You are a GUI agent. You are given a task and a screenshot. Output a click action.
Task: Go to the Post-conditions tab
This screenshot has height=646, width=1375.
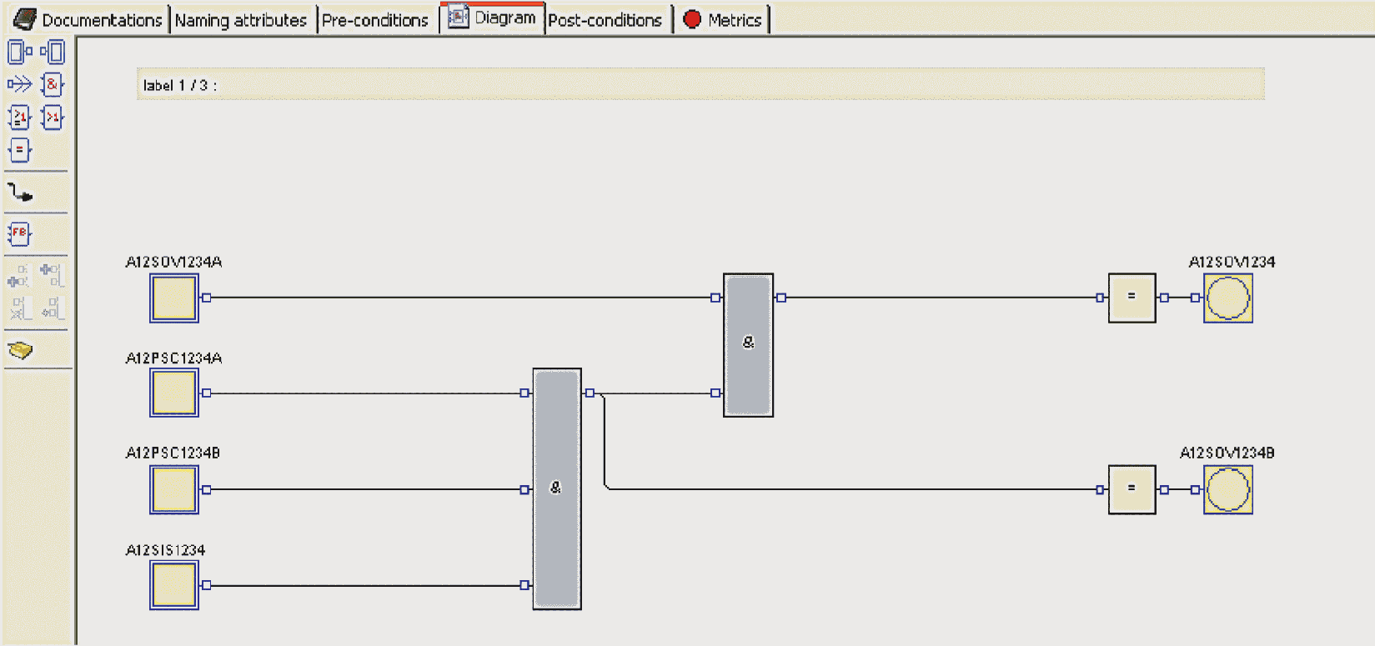[x=605, y=20]
